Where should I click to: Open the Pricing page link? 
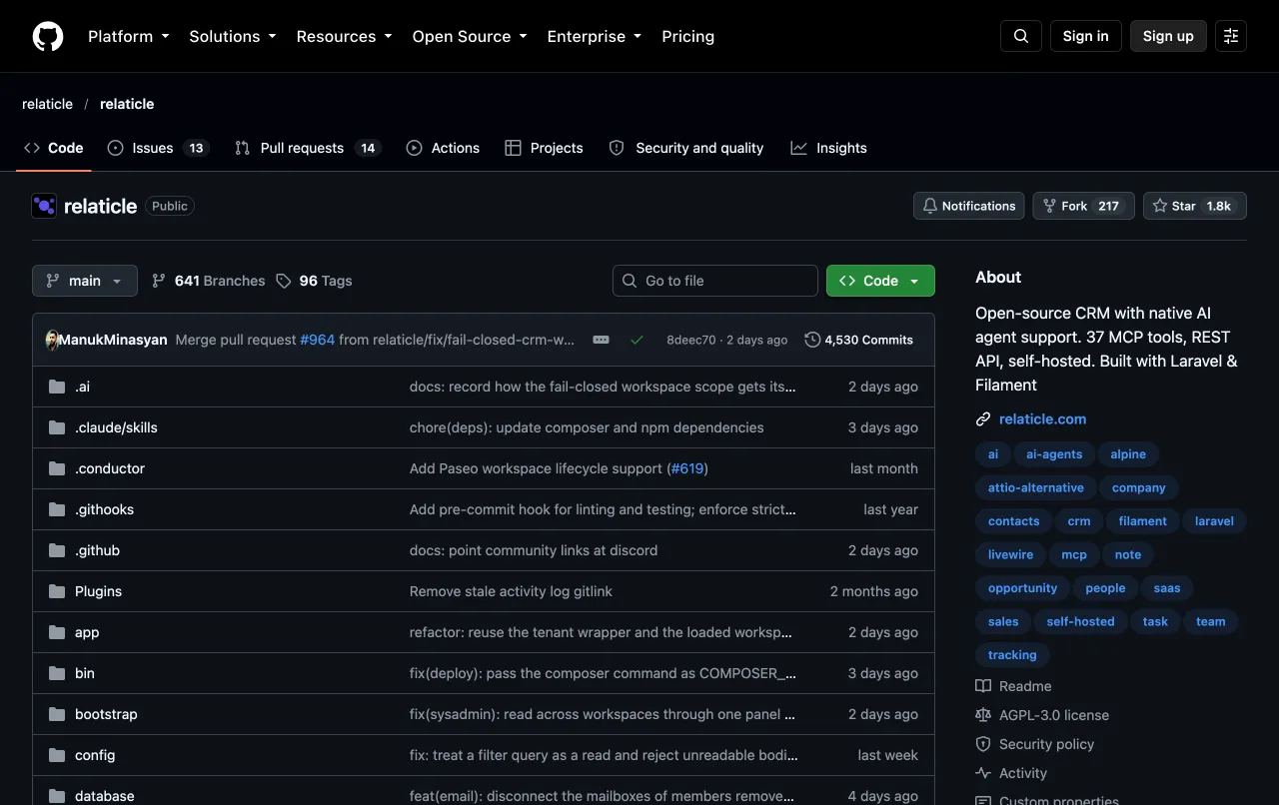click(x=687, y=36)
